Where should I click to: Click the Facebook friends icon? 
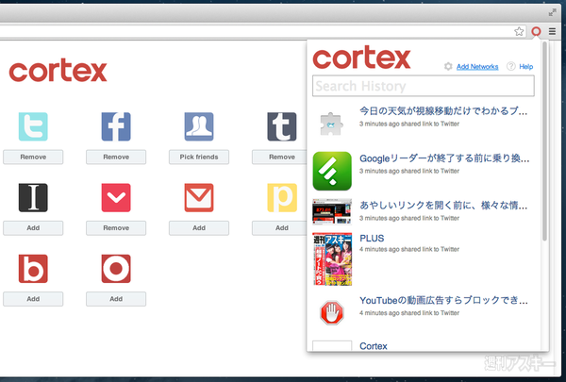pos(199,126)
